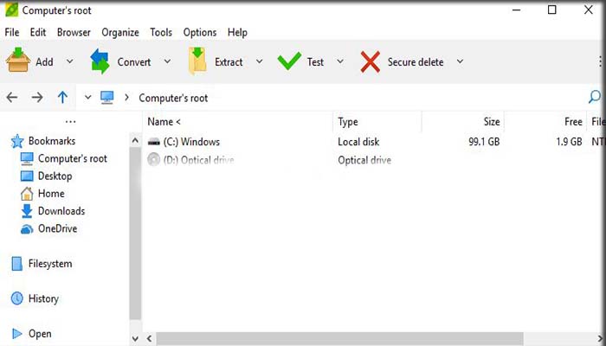Click the horizontal scrollbar at the bottom

click(x=339, y=339)
